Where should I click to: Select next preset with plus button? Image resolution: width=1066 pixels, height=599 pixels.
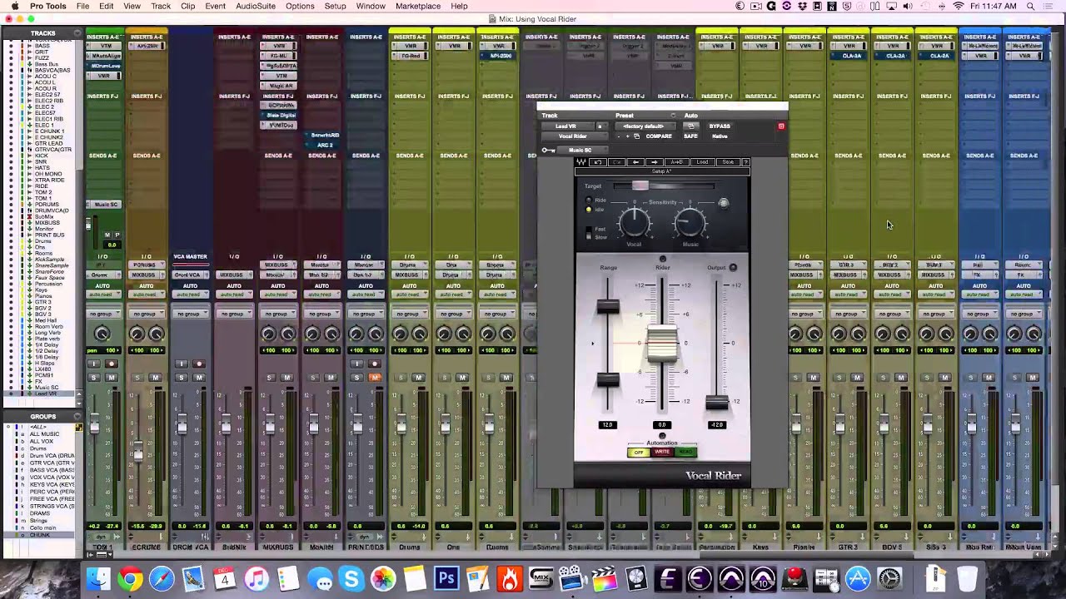click(x=627, y=136)
